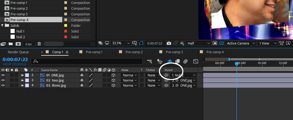Open the Composition Mini-Flowchart icon

click(149, 61)
